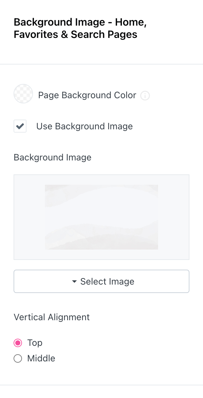Click the Vertical Alignment section label
This screenshot has width=203, height=398.
pyautogui.click(x=52, y=317)
